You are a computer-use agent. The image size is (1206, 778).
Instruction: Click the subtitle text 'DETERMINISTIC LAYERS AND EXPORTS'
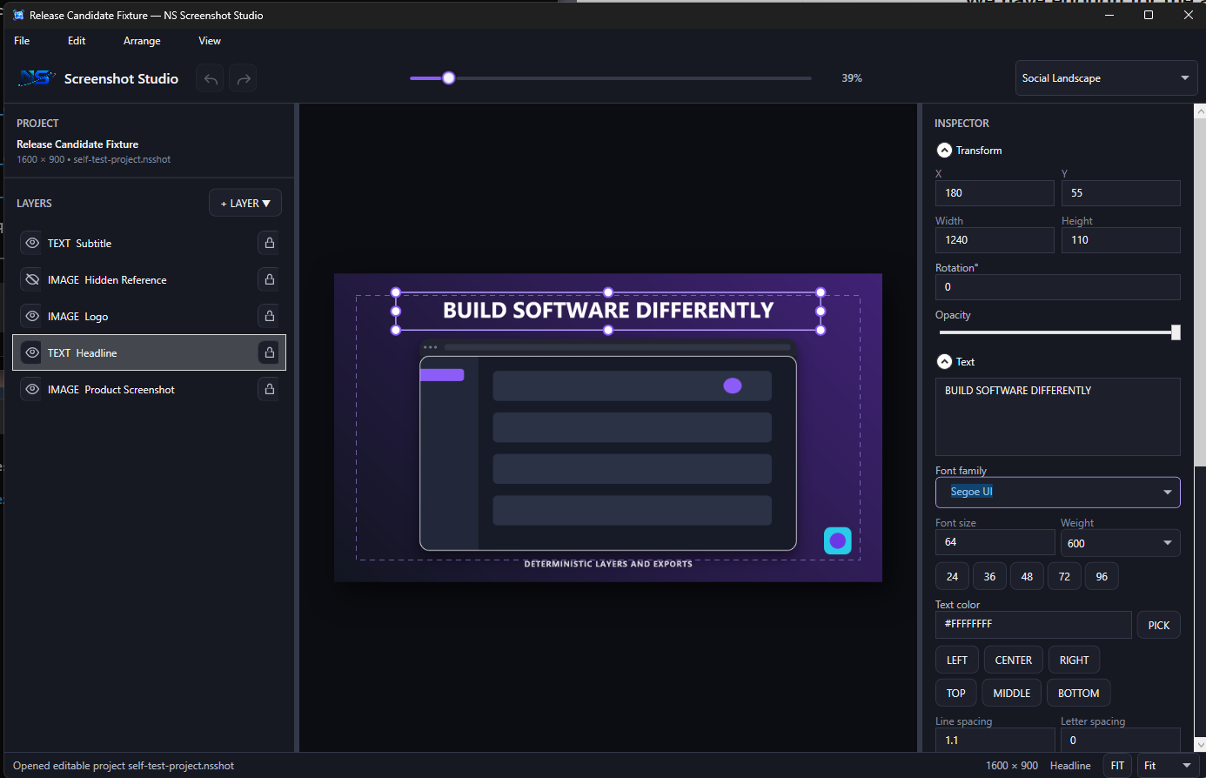608,564
